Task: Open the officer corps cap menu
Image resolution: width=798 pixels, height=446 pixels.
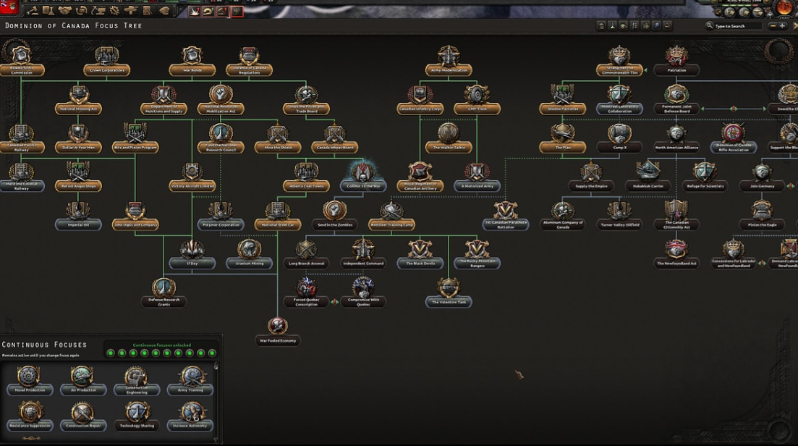Action: coord(164,11)
